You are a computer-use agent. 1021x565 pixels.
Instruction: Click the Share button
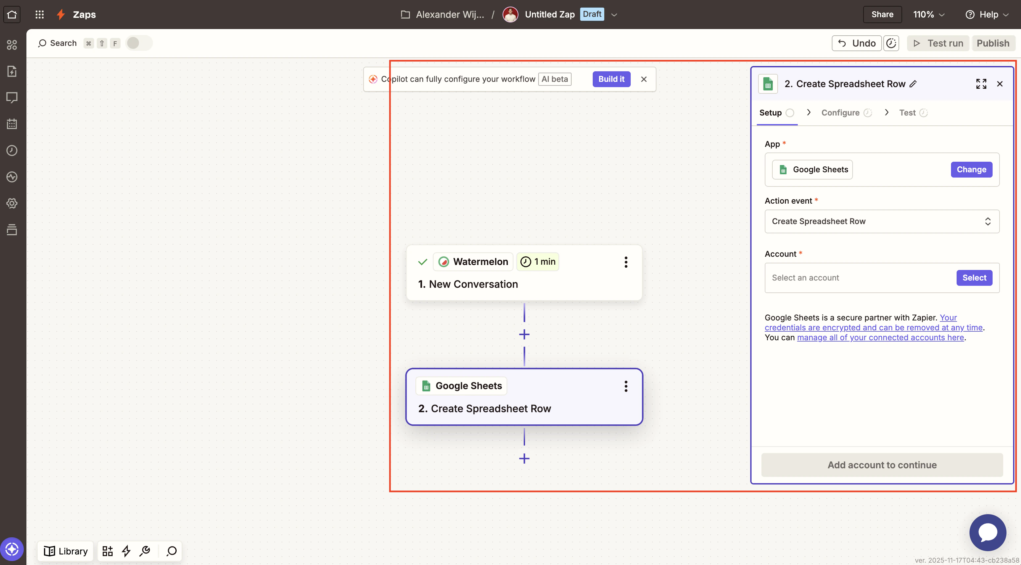point(882,15)
